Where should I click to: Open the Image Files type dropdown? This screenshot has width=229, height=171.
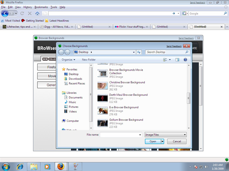tap(166, 135)
